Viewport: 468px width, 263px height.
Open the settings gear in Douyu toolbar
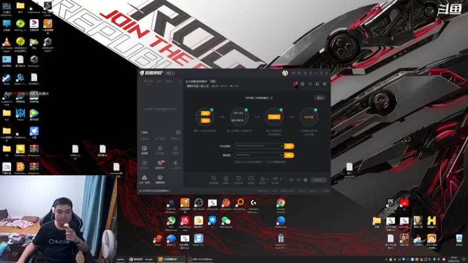click(x=305, y=180)
